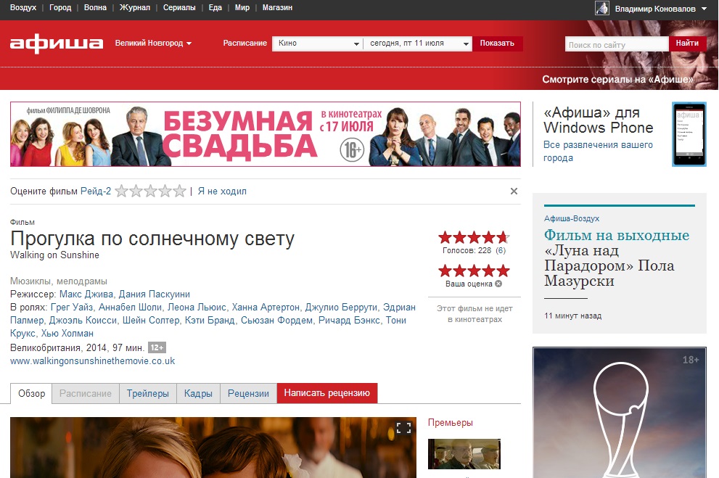
Task: Open director Дания Паскуини link
Action: [x=154, y=294]
